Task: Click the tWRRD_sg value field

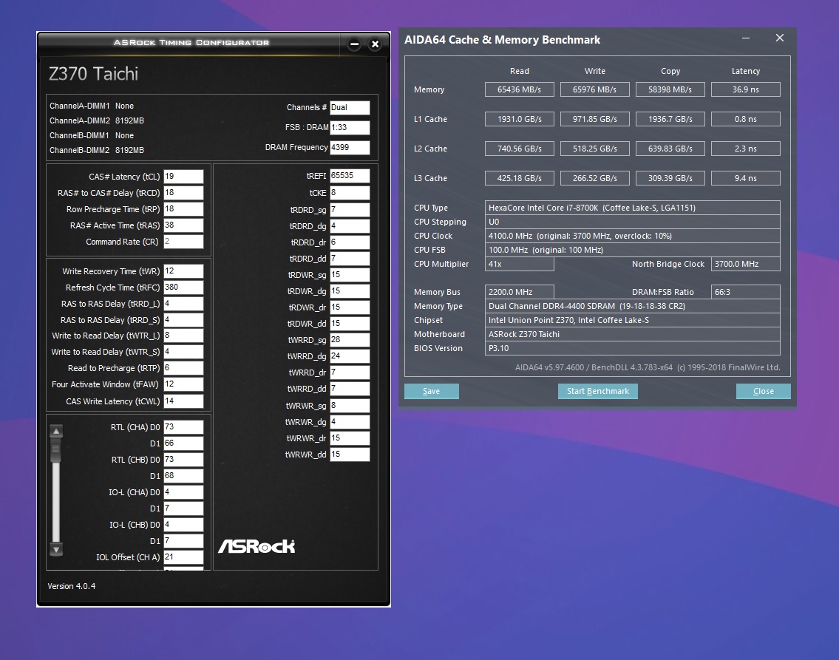Action: [350, 340]
